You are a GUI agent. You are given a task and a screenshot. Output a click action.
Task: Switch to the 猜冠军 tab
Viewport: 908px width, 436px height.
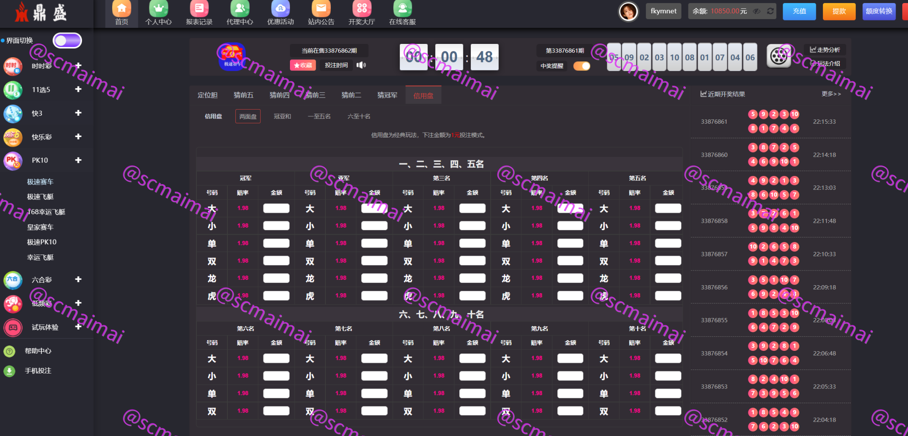387,95
